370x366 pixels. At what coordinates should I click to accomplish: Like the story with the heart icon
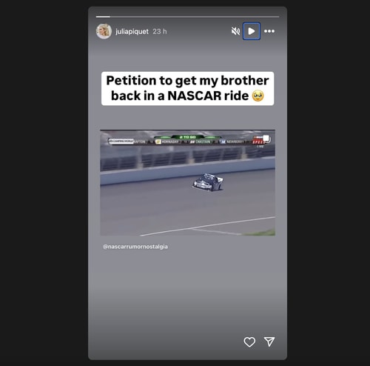click(249, 342)
